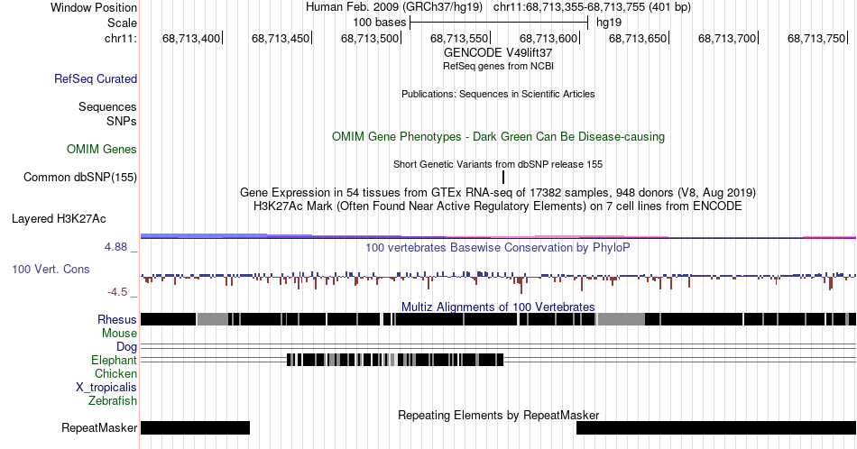Click the 68,713,600 coordinate label
The width and height of the screenshot is (857, 449).
tap(548, 38)
